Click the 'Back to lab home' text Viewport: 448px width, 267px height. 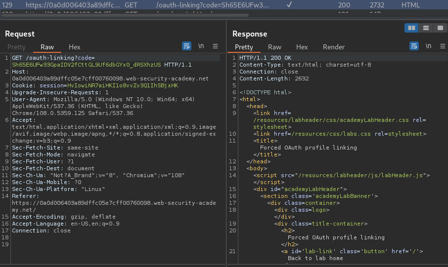click(x=315, y=258)
